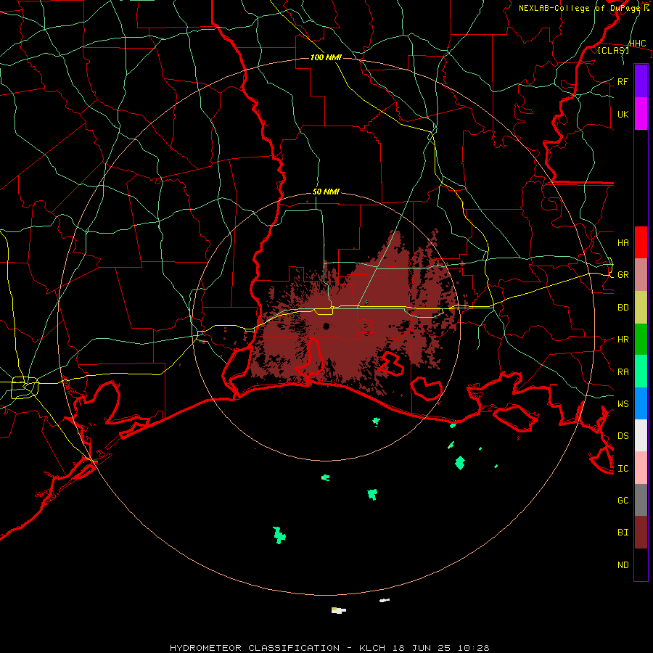Click the black radar site dot in echo
This screenshot has height=653, width=653.
click(x=326, y=326)
